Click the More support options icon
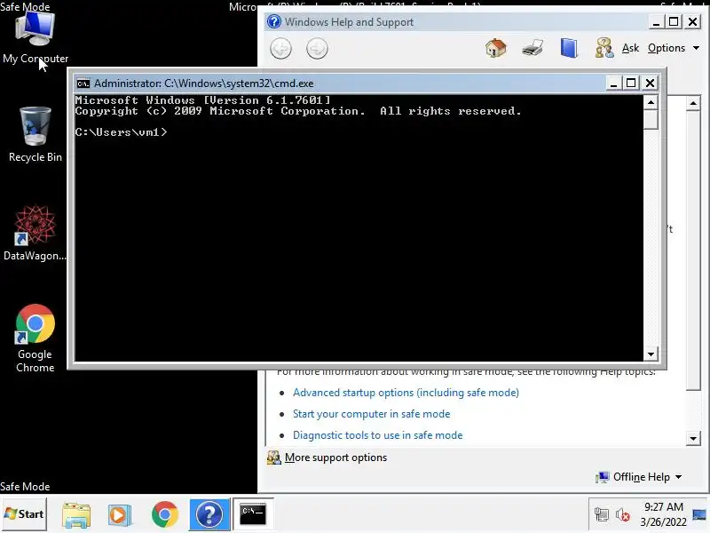This screenshot has height=533, width=710. click(273, 457)
